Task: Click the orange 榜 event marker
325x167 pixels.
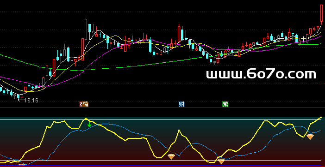Action: coord(86,104)
